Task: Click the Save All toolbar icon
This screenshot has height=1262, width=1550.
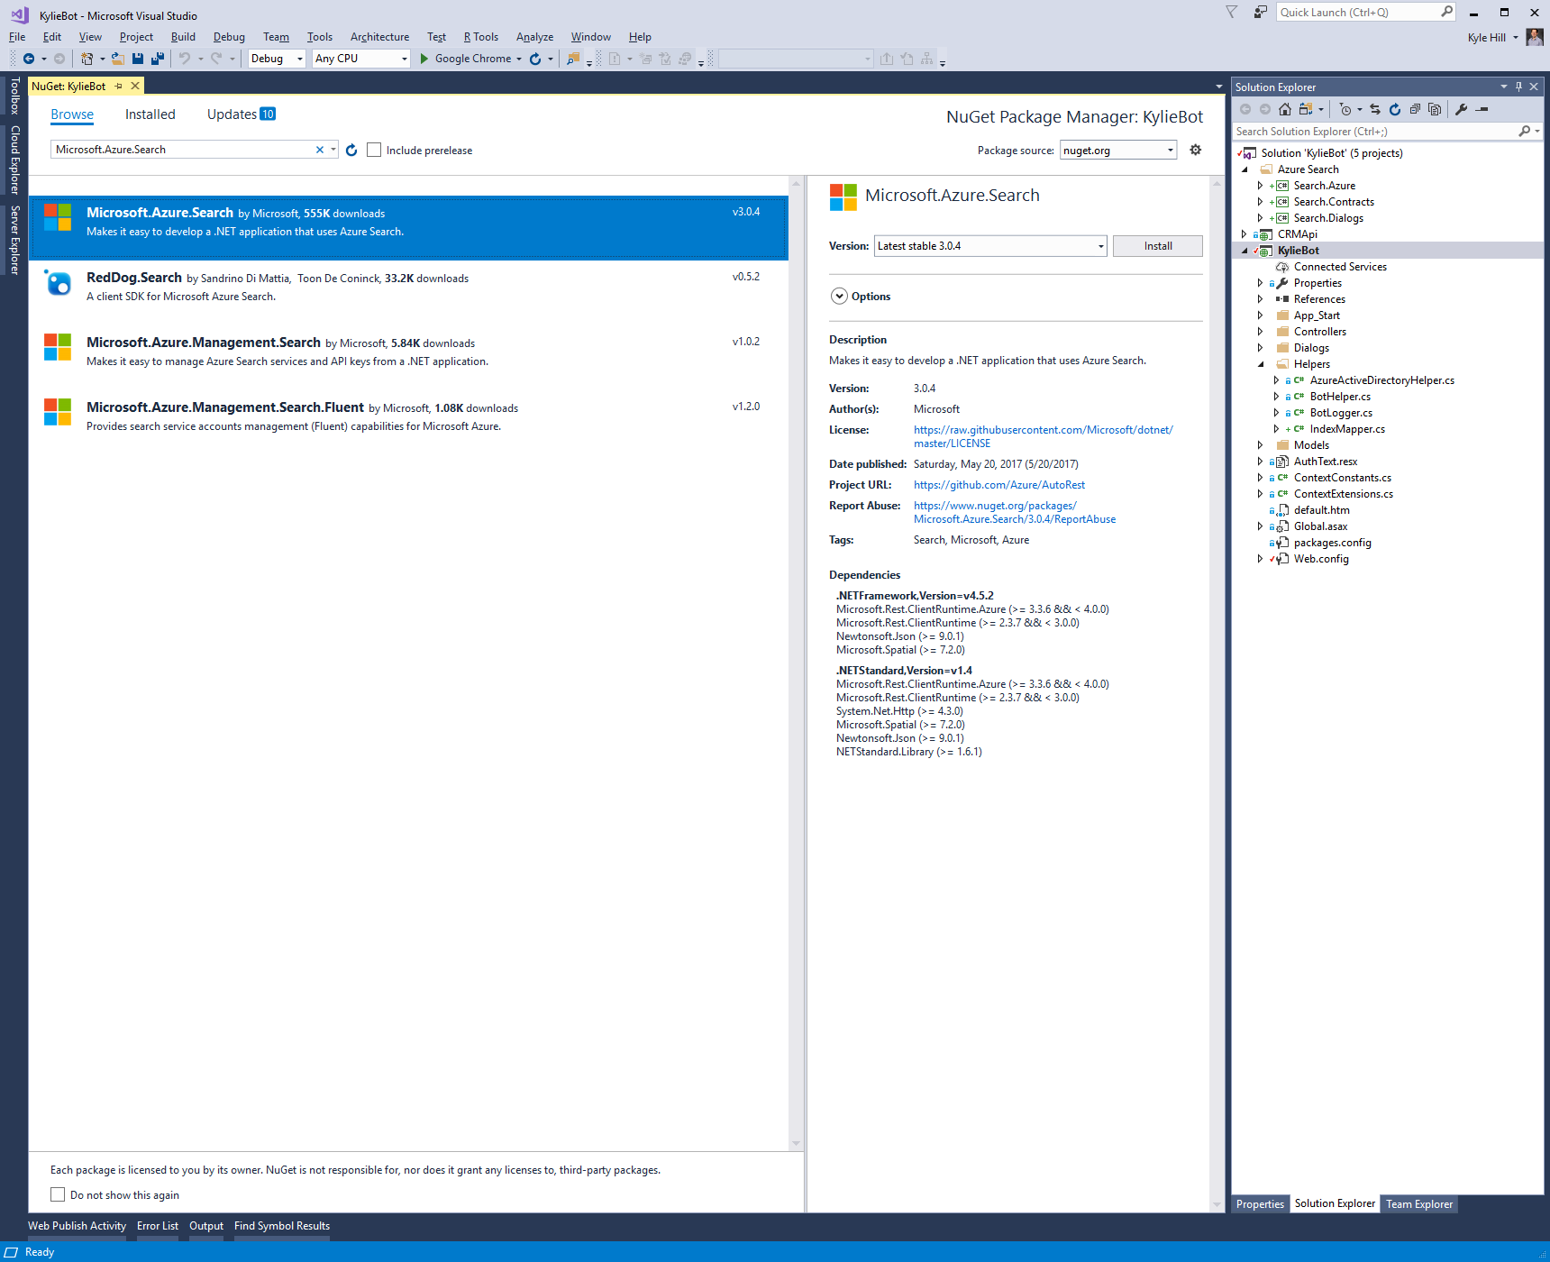Action: click(x=158, y=59)
